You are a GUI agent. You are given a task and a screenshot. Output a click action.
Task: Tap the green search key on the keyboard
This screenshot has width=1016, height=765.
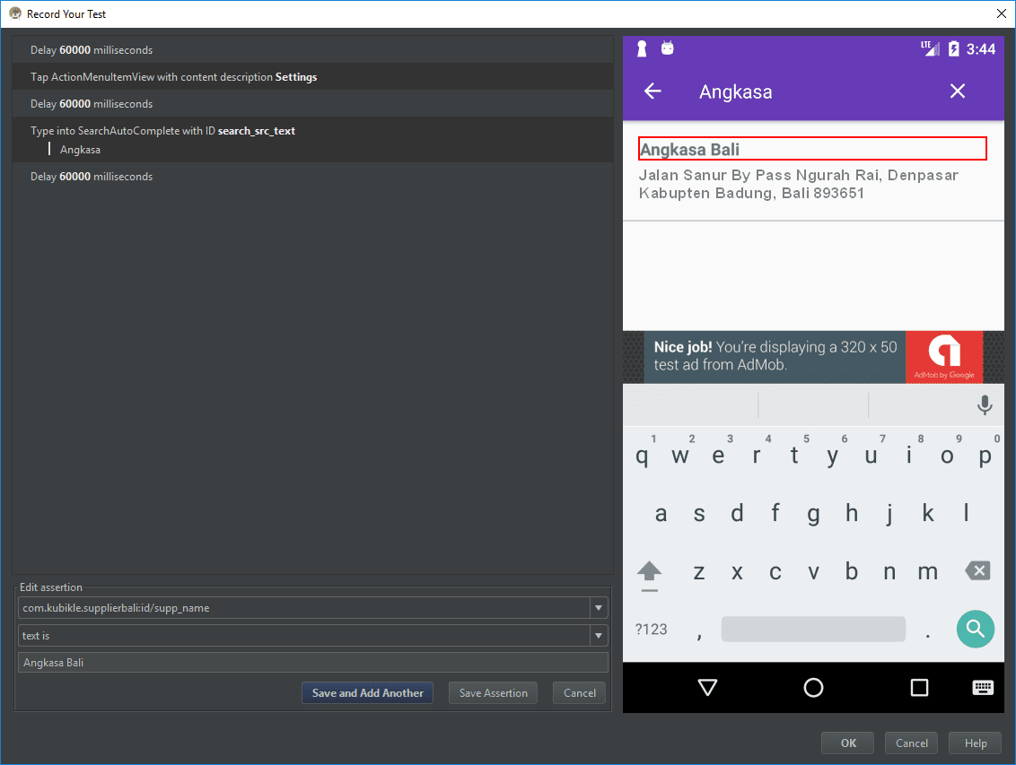click(x=975, y=629)
